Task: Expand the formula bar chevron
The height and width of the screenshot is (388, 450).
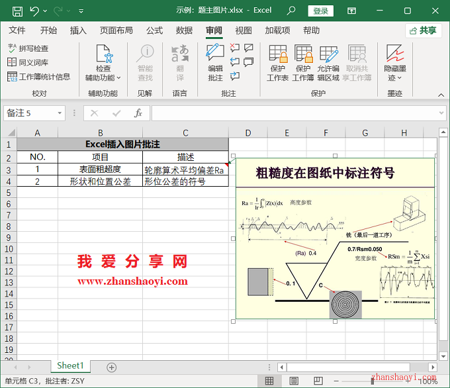Action: tap(441, 113)
